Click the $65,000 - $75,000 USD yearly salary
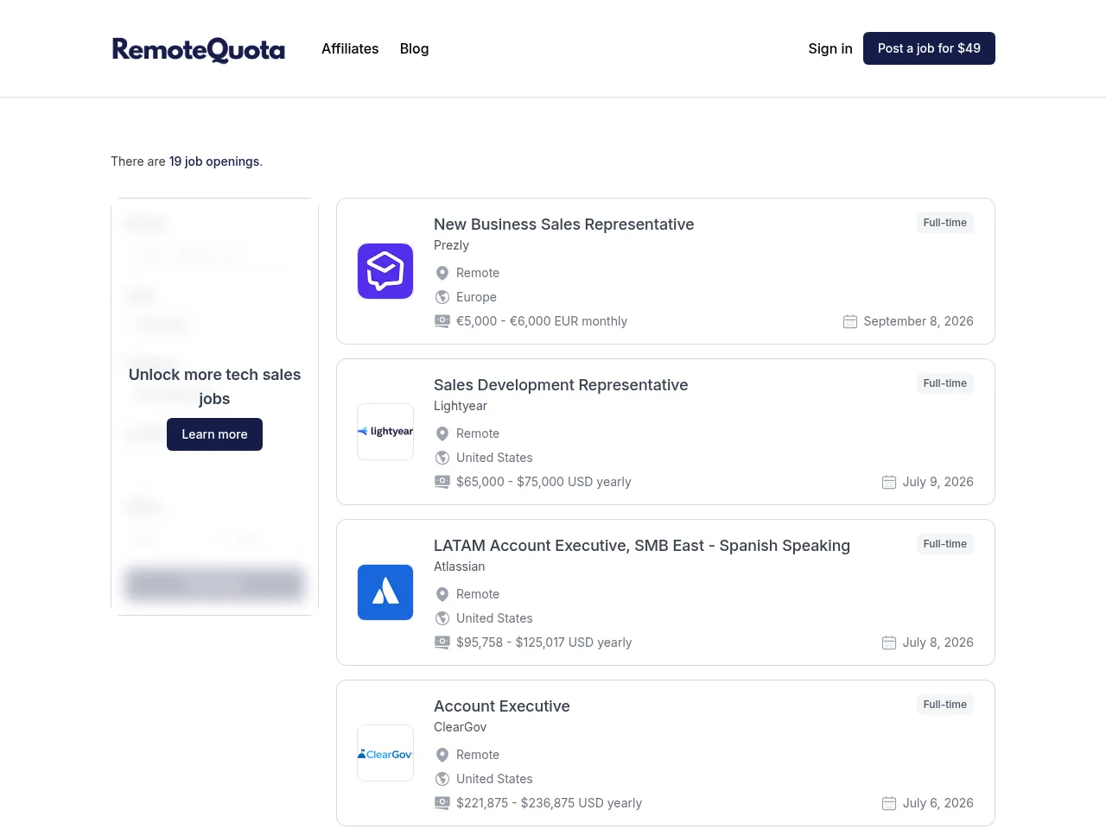The image size is (1106, 829). point(543,482)
